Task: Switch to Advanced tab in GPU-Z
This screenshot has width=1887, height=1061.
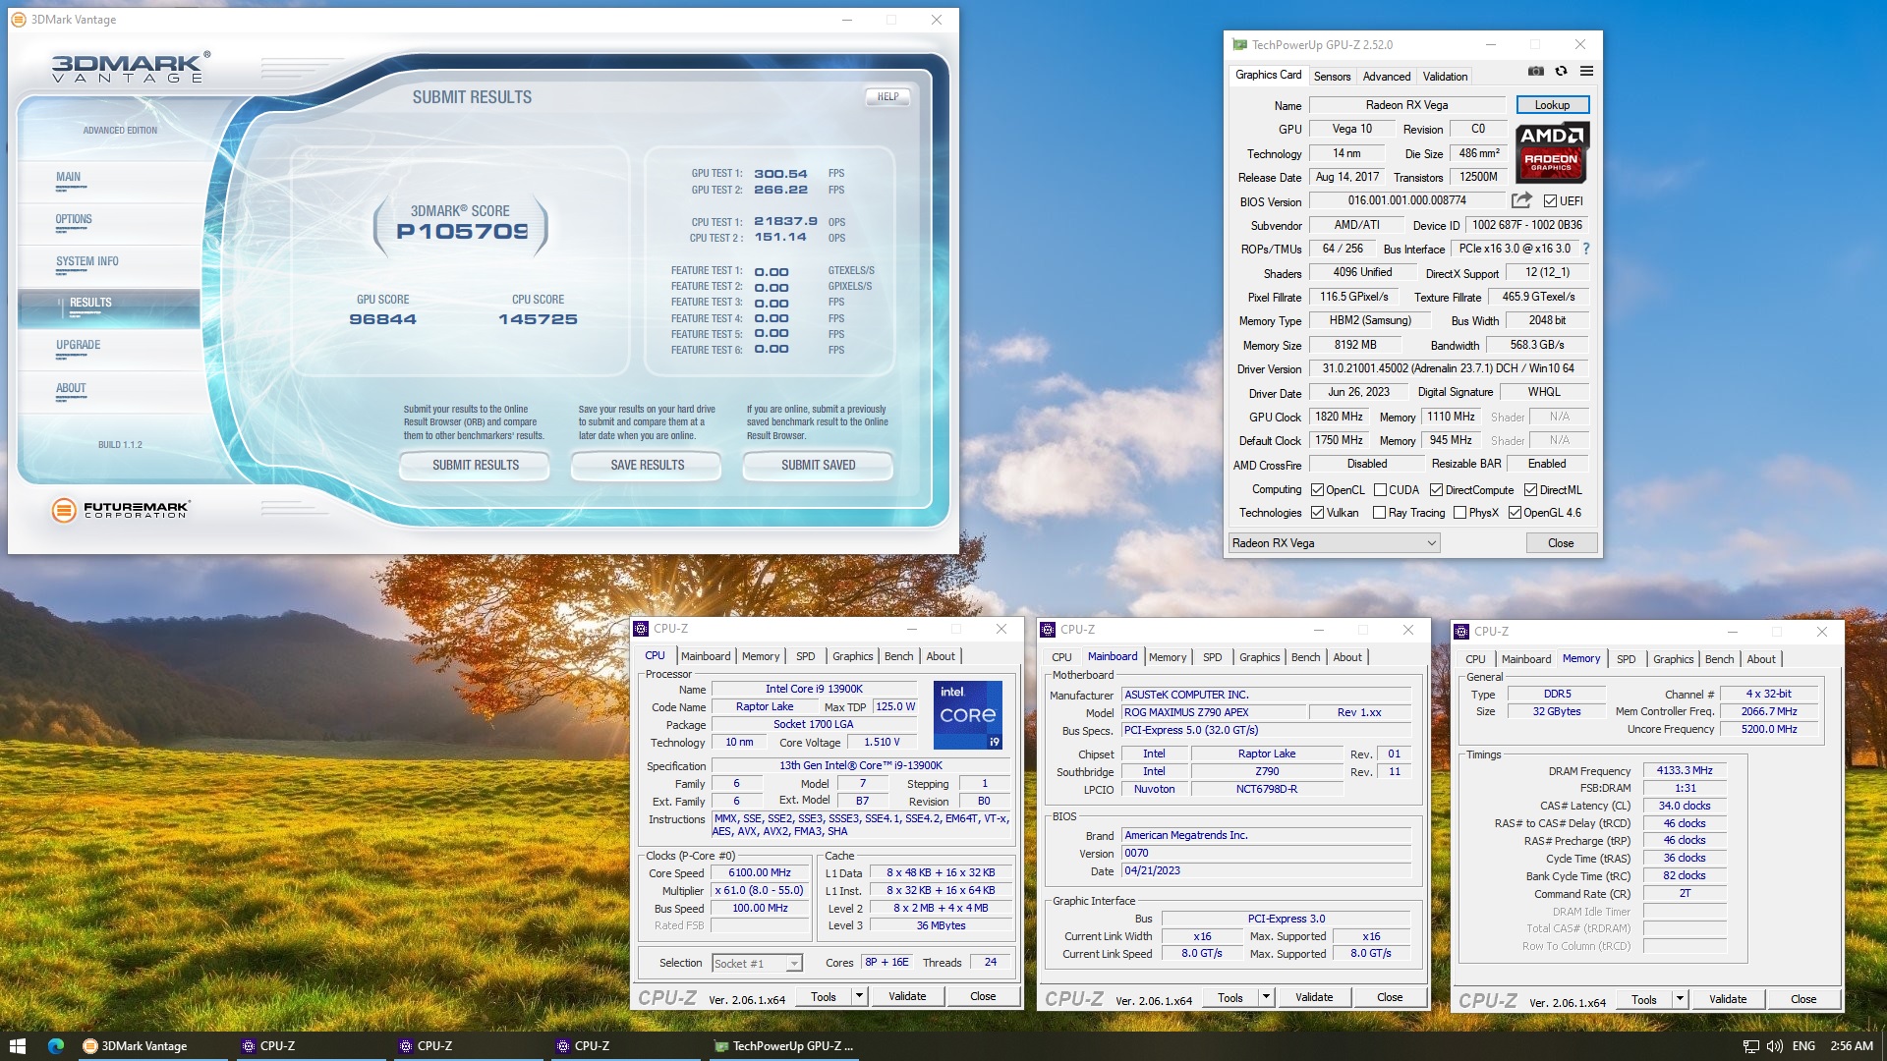Action: pyautogui.click(x=1386, y=76)
